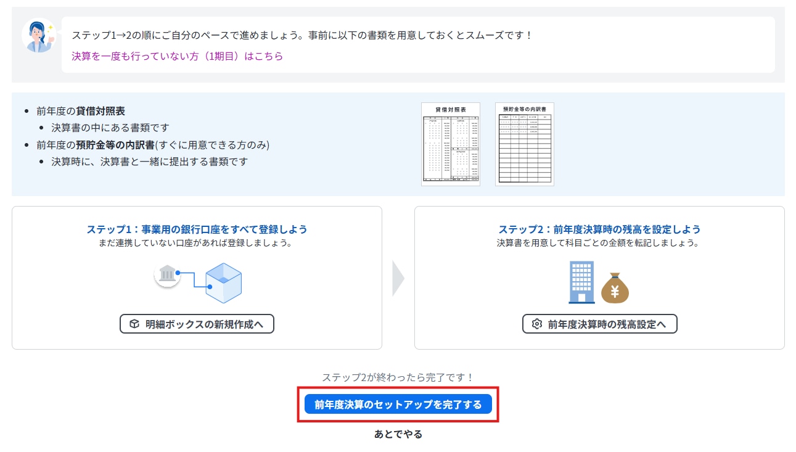The height and width of the screenshot is (452, 796).
Task: Click the yen money bag icon
Action: (615, 289)
